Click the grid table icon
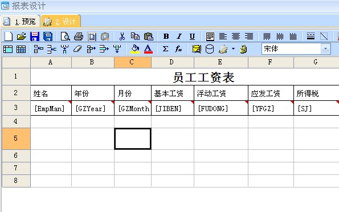Screen dimensions: 339x212 [x=21, y=50]
